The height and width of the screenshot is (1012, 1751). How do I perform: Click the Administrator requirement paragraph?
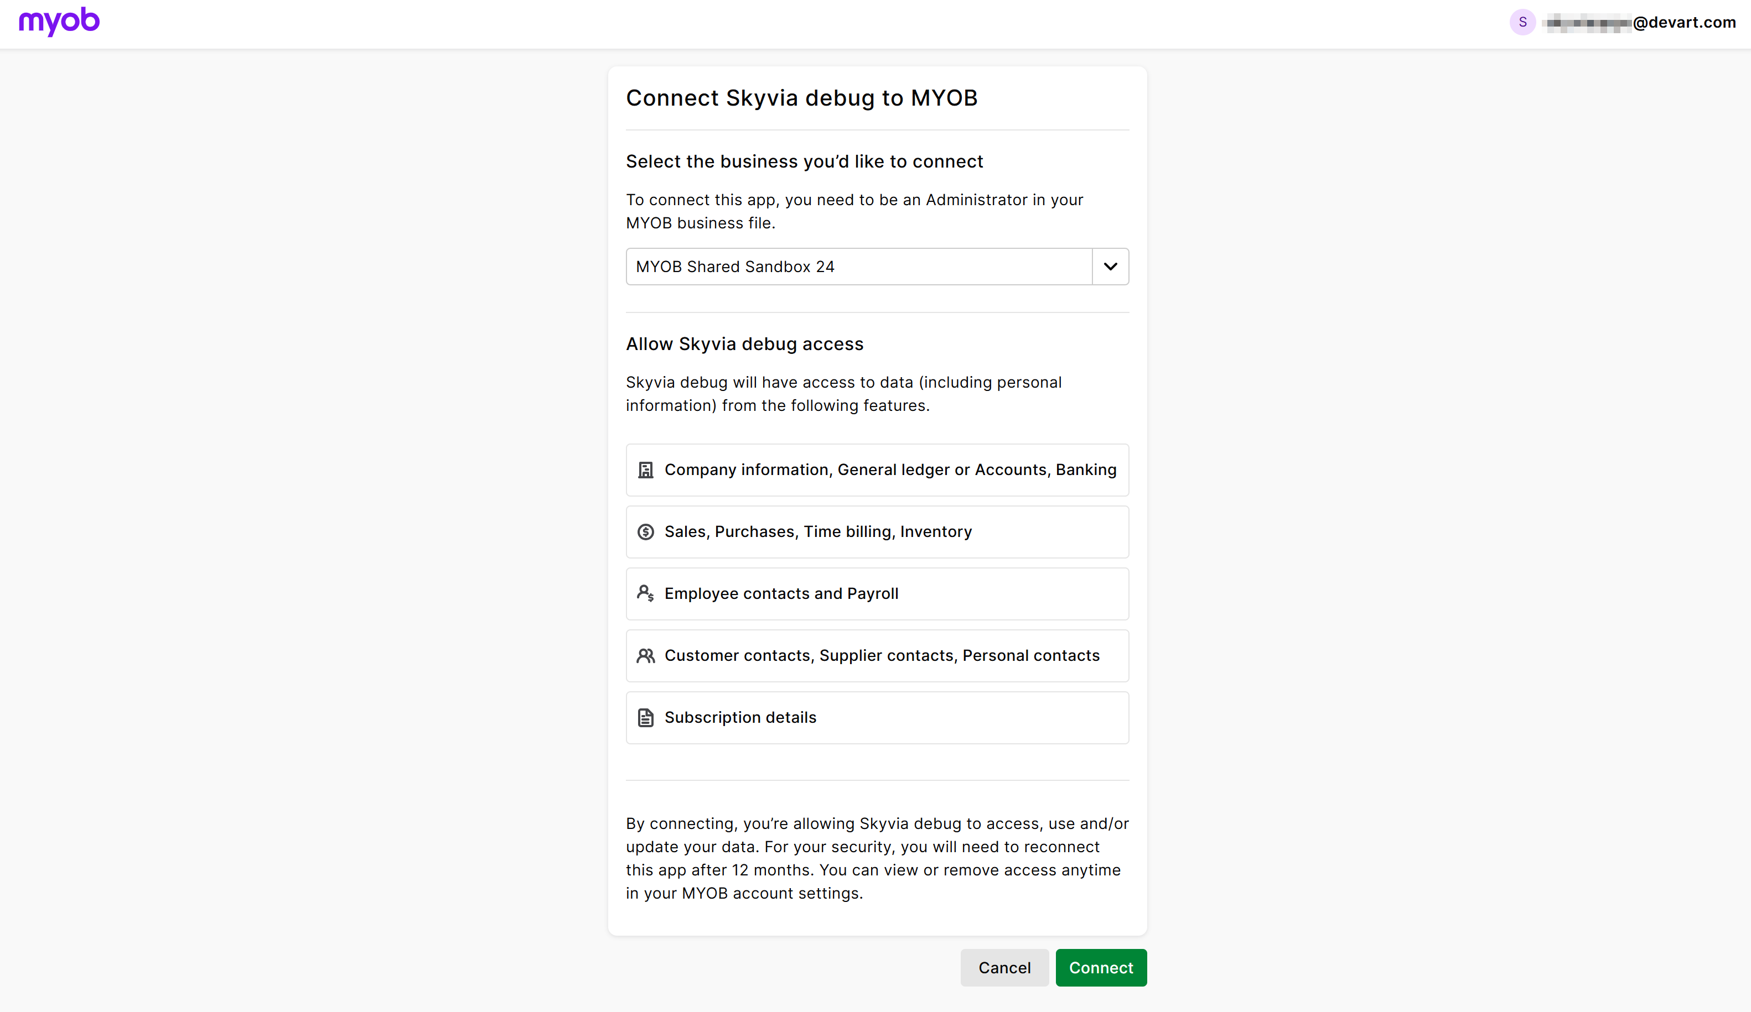pyautogui.click(x=854, y=211)
